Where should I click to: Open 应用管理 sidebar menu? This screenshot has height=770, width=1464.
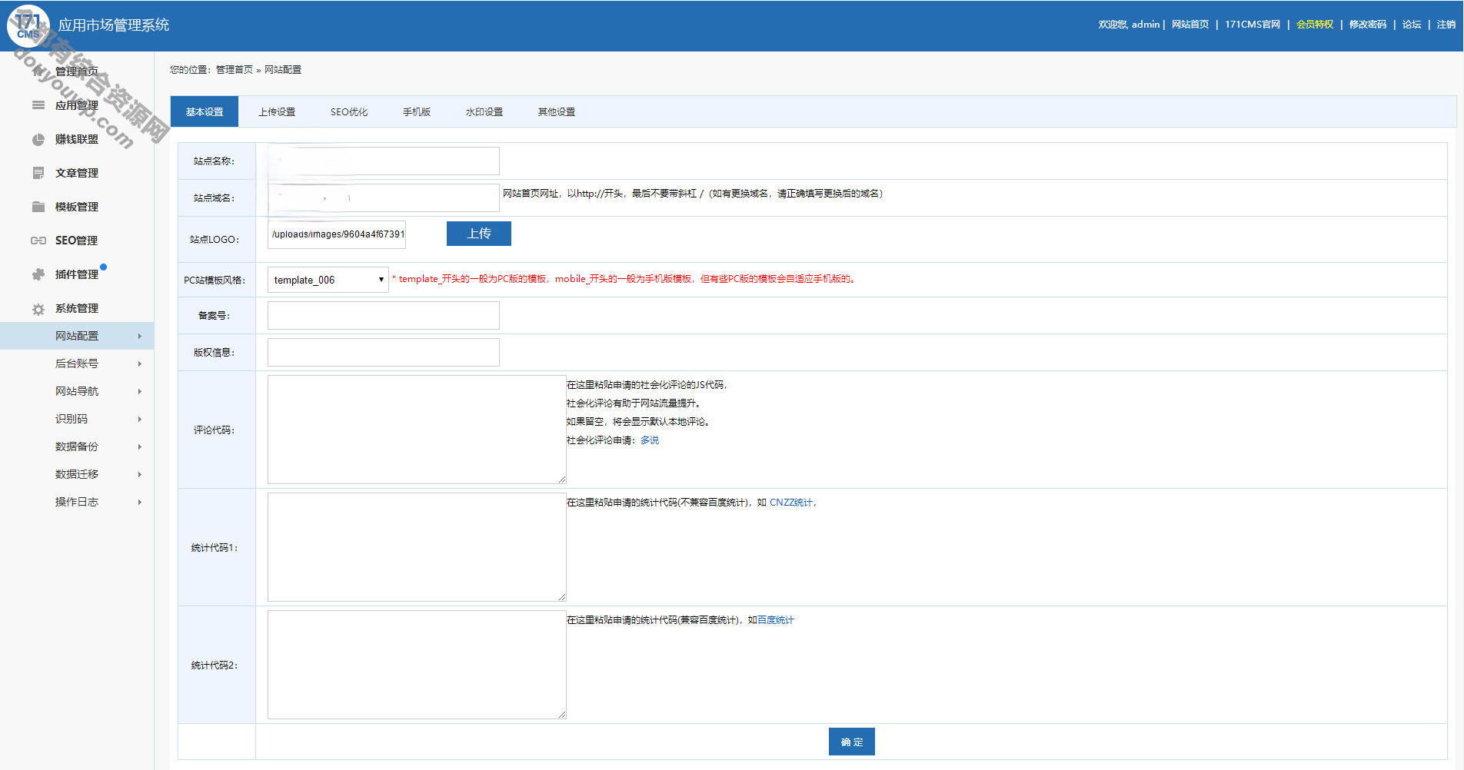(x=77, y=105)
